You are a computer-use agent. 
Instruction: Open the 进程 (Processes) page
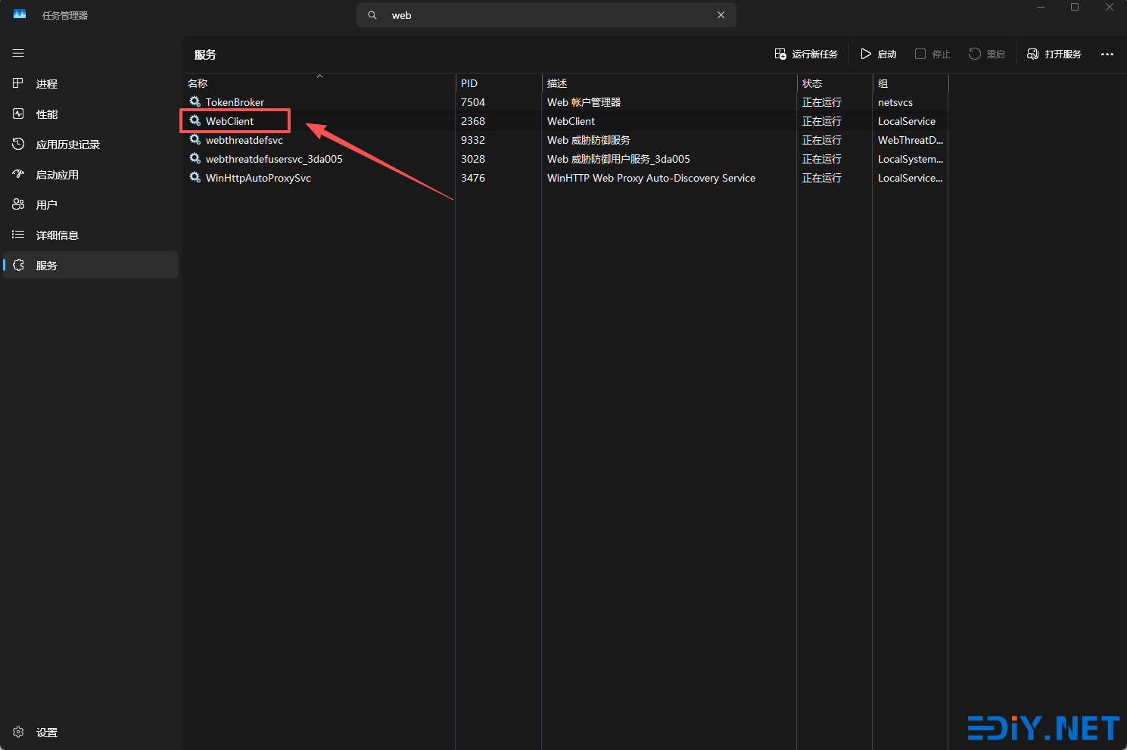pyautogui.click(x=46, y=84)
